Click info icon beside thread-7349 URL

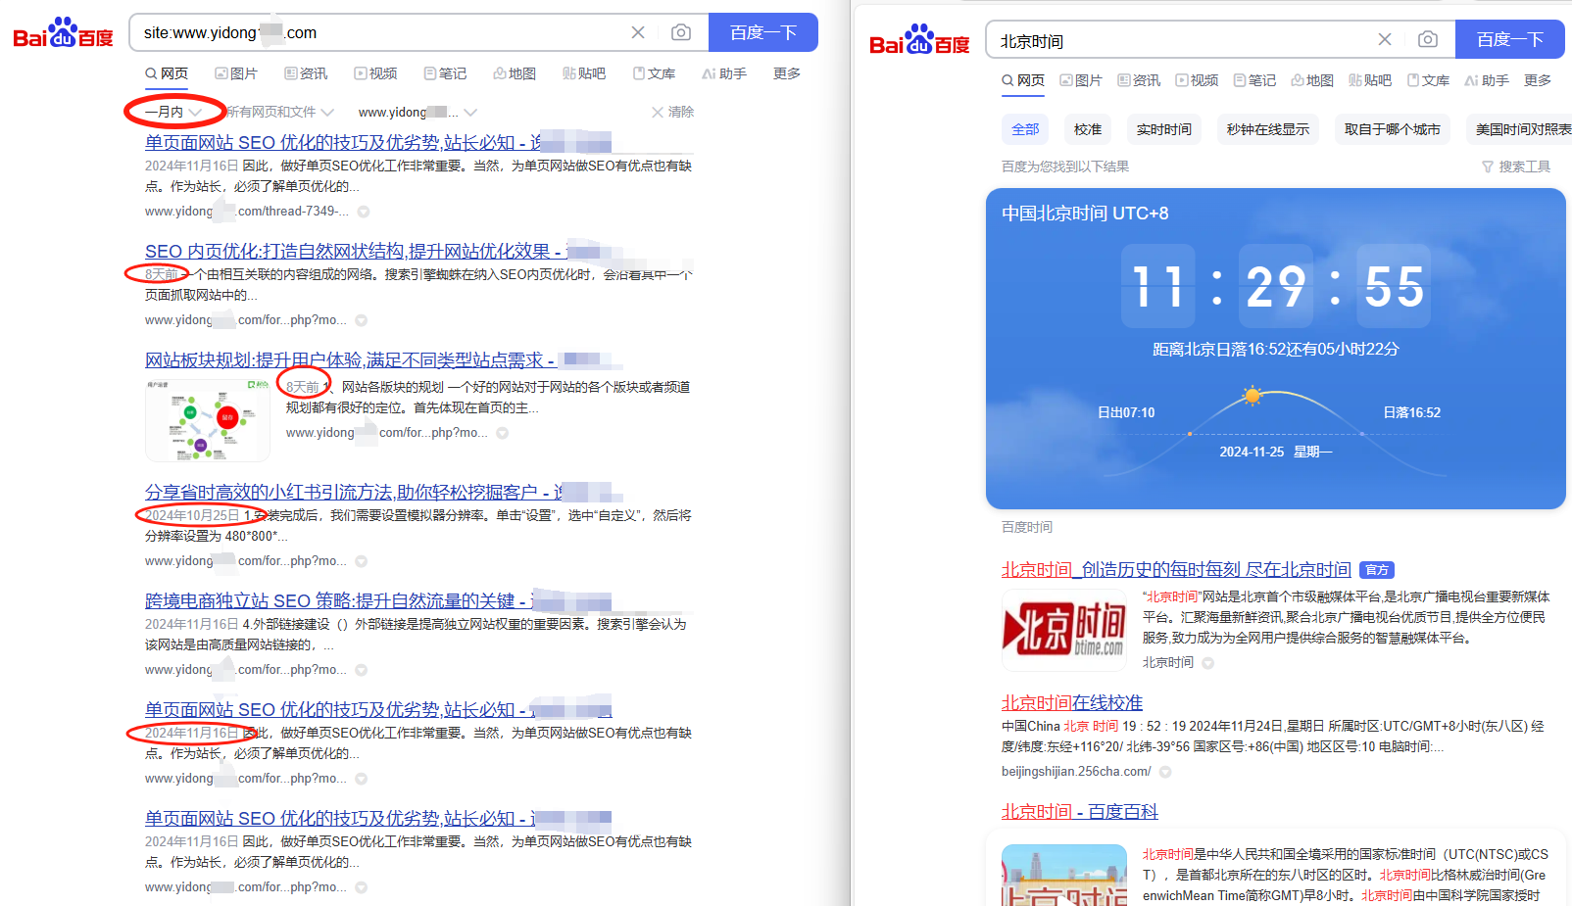(364, 212)
